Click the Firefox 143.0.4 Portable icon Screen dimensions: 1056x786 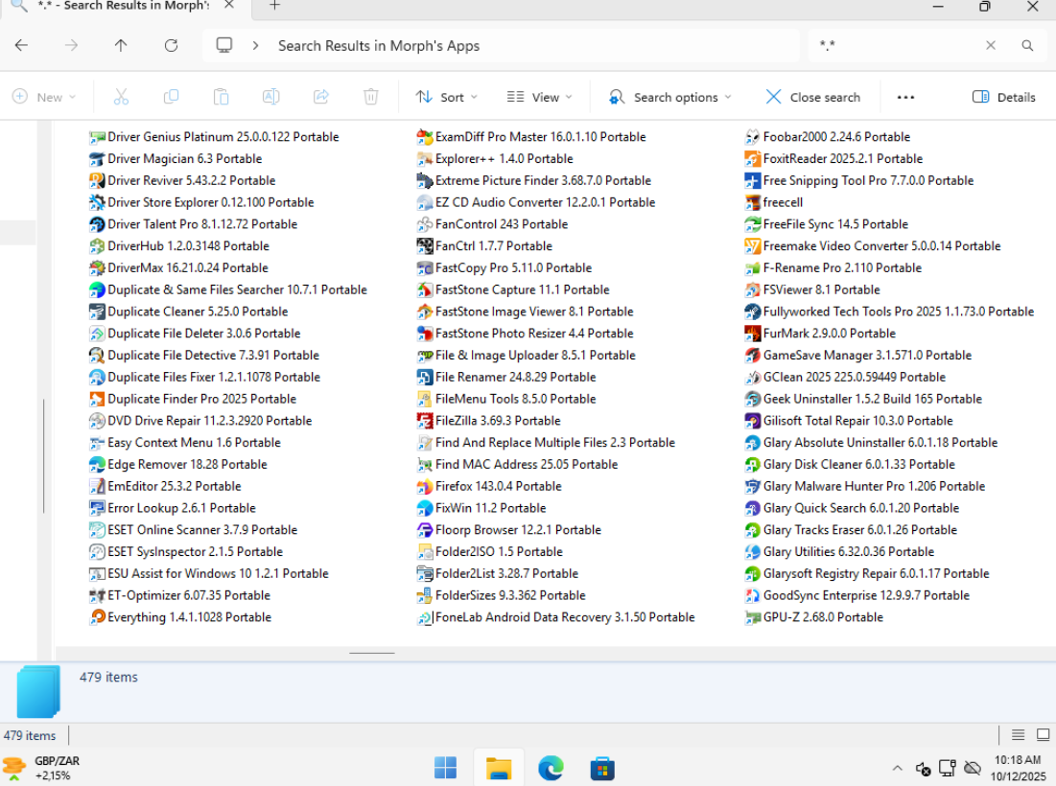coord(426,487)
